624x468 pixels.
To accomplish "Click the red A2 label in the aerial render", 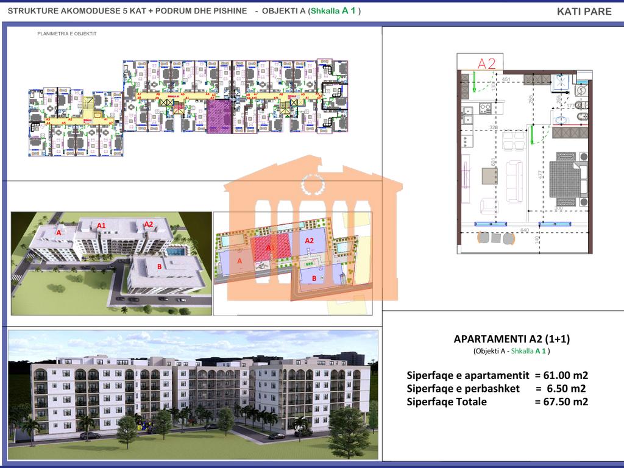I will [149, 224].
